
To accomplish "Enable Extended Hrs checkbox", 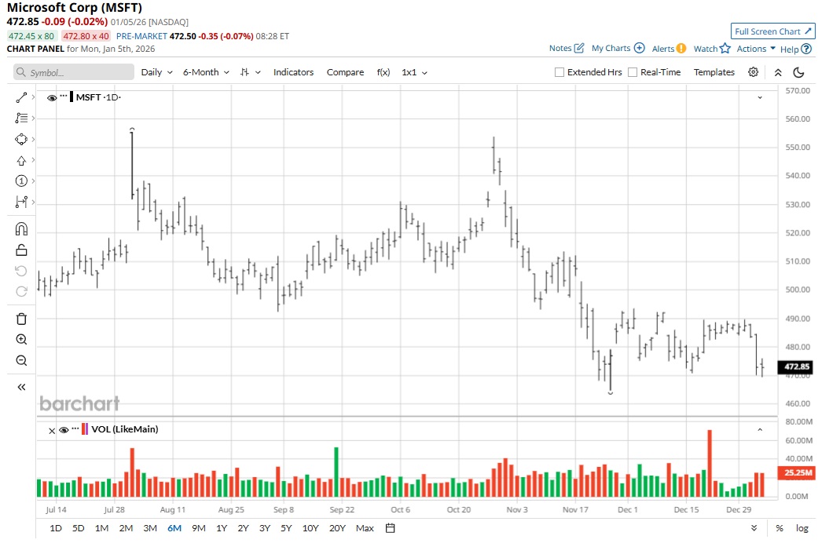I will (559, 72).
